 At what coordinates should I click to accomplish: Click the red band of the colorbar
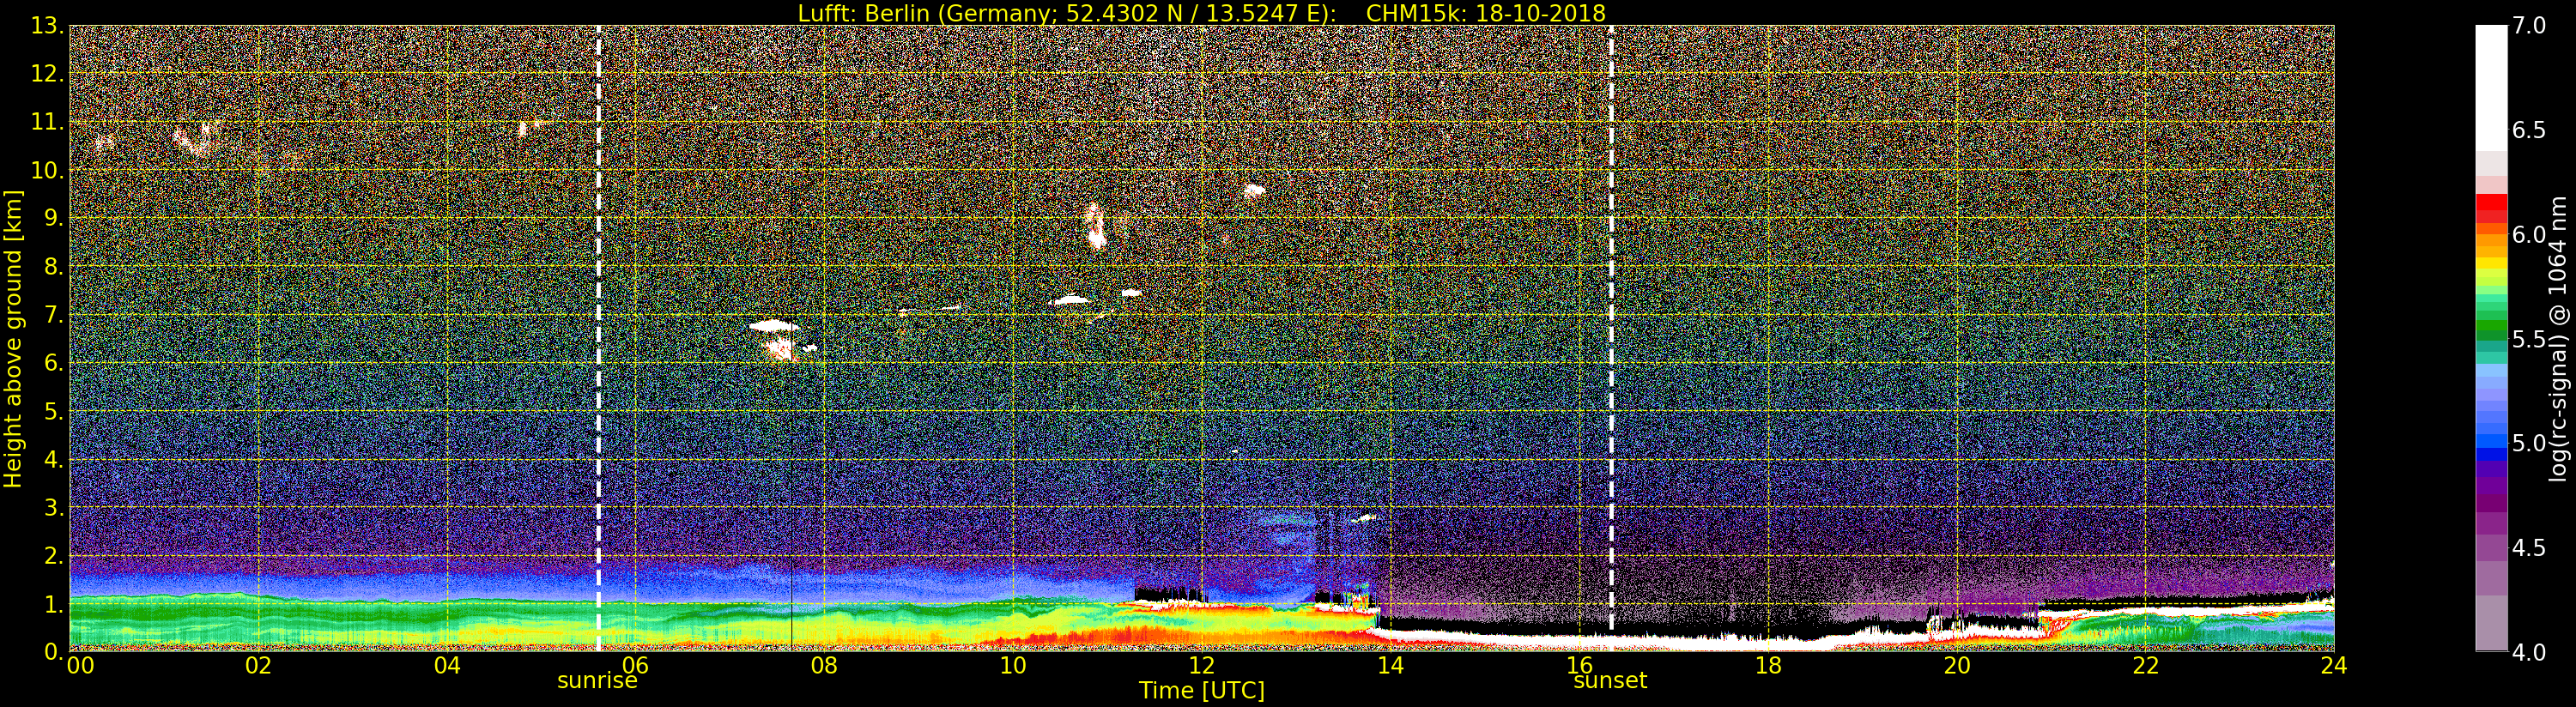[2491, 208]
